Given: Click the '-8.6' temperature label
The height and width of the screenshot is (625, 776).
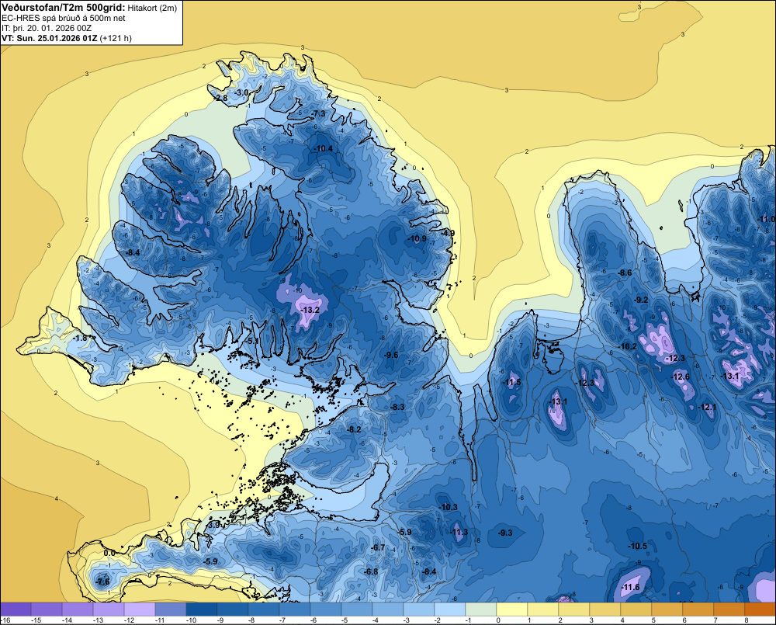Looking at the screenshot, I should [x=625, y=273].
